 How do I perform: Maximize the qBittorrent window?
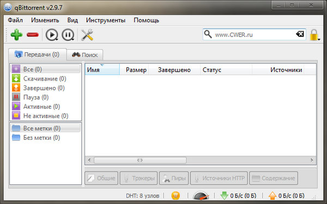[292, 5]
